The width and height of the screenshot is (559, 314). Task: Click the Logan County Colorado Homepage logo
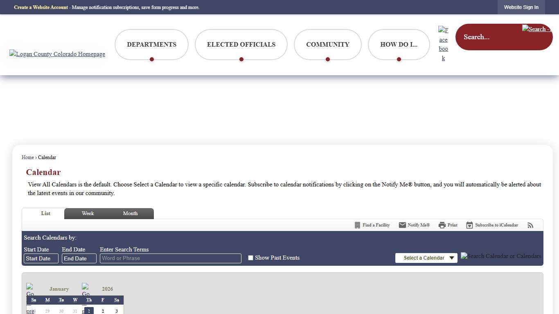[x=57, y=54]
